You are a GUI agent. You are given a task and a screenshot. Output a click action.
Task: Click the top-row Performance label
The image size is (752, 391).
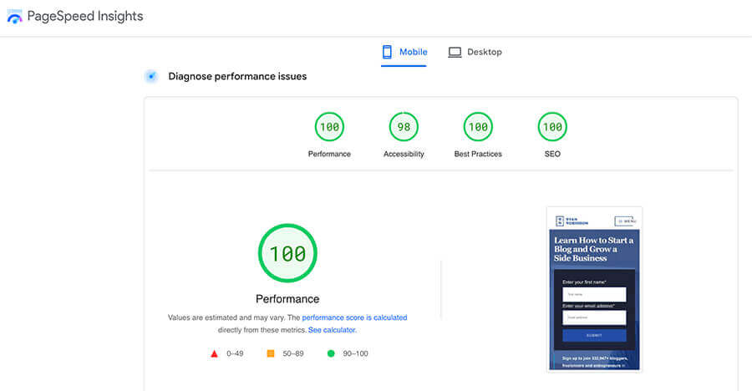(329, 154)
